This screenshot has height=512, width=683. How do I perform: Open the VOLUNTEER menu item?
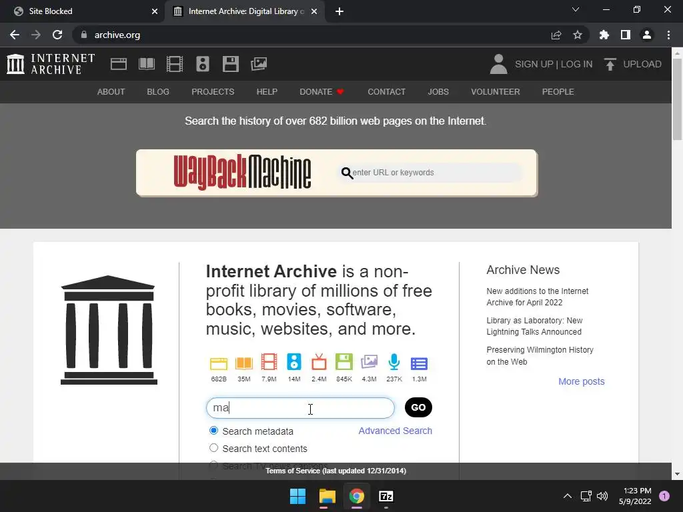pos(496,92)
